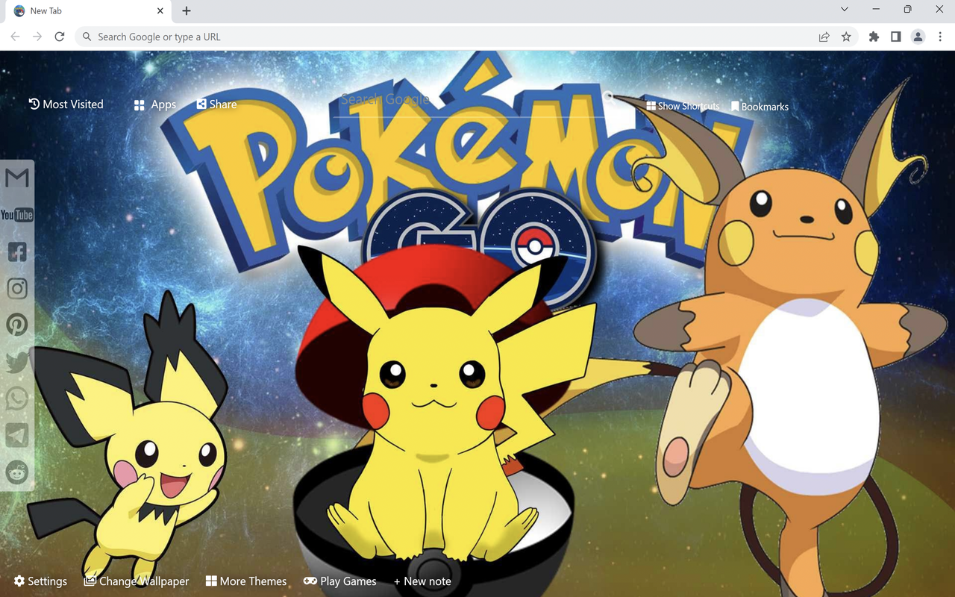Share this page icon in address bar
The height and width of the screenshot is (597, 955).
click(824, 37)
